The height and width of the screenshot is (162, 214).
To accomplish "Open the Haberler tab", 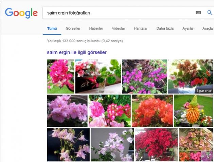I will (x=96, y=28).
